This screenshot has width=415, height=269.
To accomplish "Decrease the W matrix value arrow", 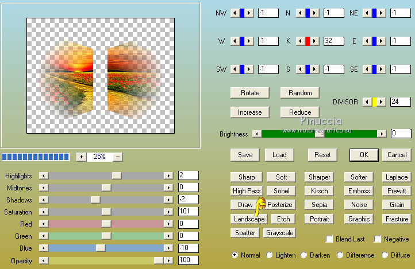I will (x=235, y=41).
